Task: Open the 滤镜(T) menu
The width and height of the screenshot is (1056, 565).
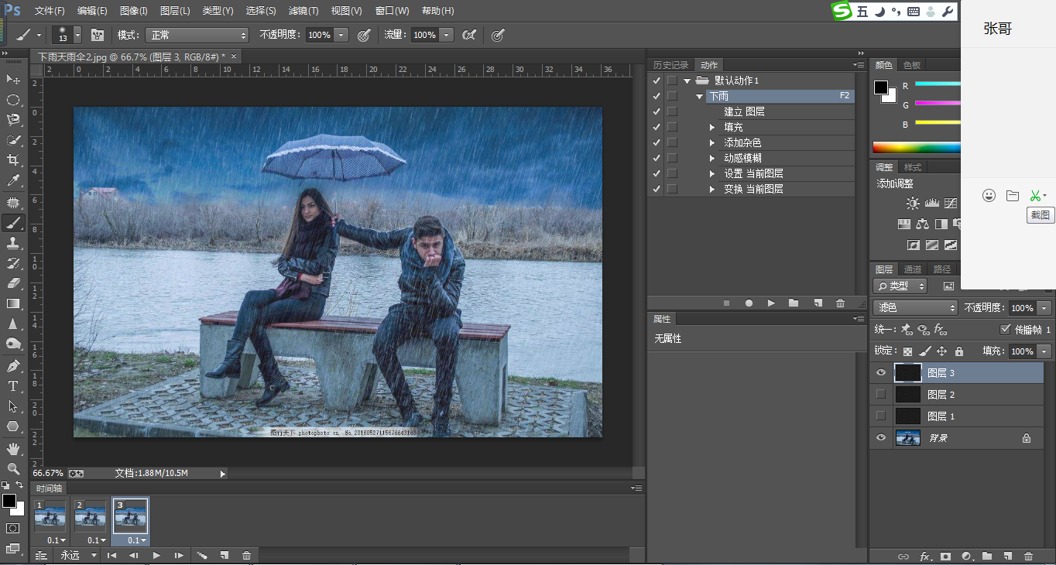Action: click(x=303, y=11)
